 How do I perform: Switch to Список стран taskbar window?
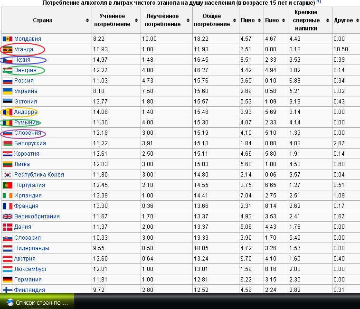coord(37,302)
